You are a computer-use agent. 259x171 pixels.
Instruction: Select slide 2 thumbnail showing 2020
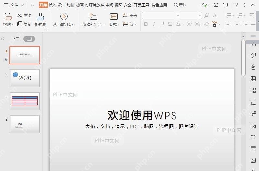point(25,78)
